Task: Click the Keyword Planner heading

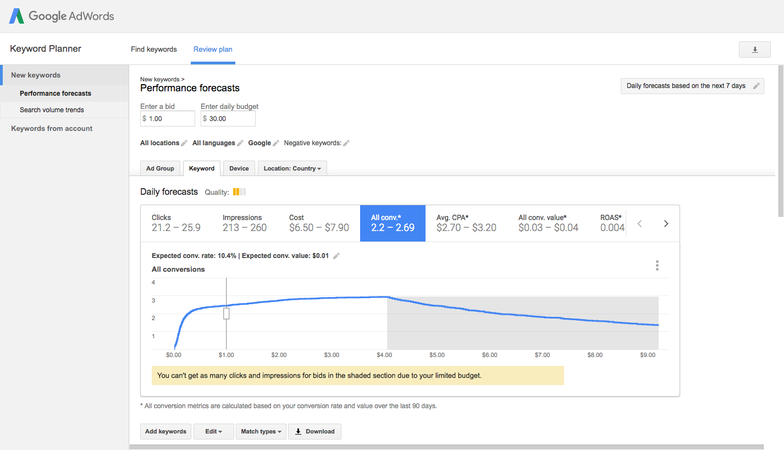Action: point(46,48)
